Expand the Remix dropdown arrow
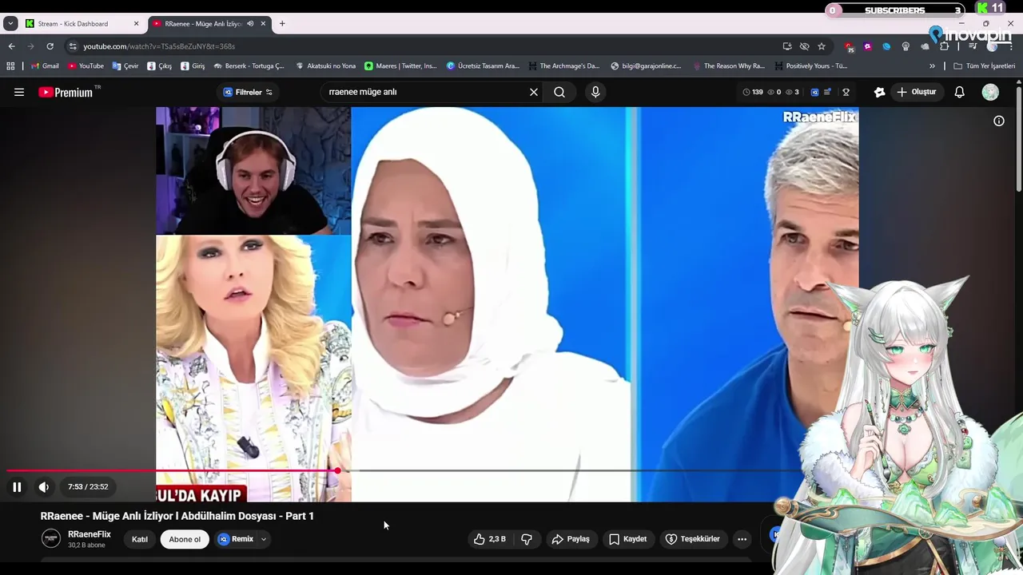Image resolution: width=1023 pixels, height=575 pixels. 264,539
